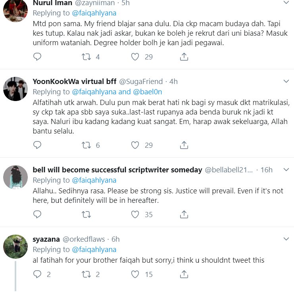This screenshot has width=294, height=292.
Task: Reply to Nurul Iman's tweet
Action: (x=37, y=57)
